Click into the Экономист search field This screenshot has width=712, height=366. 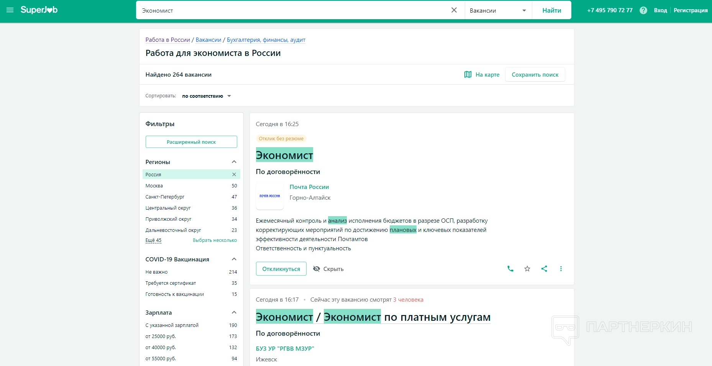click(291, 10)
